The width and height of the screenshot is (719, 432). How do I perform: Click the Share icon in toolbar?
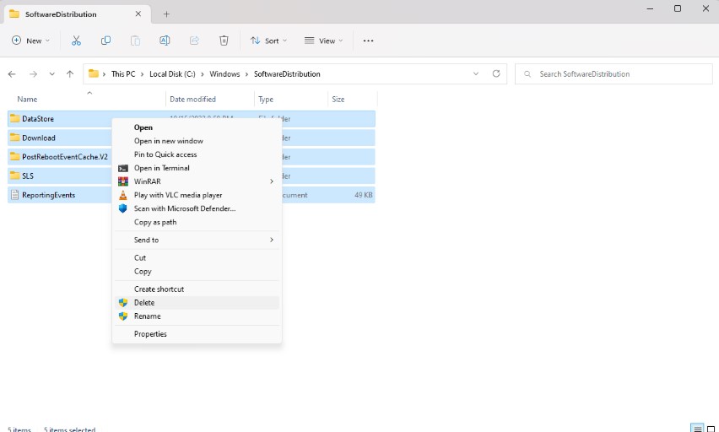pyautogui.click(x=194, y=40)
